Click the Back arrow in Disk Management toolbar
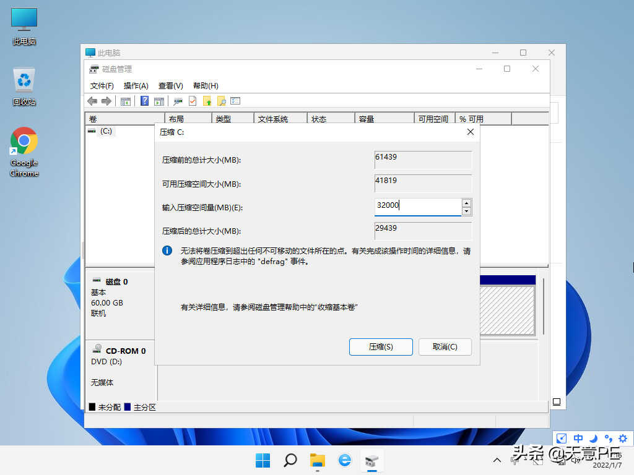The height and width of the screenshot is (475, 634). 92,101
